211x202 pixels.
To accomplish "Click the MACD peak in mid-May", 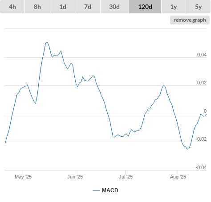I will [47, 42].
